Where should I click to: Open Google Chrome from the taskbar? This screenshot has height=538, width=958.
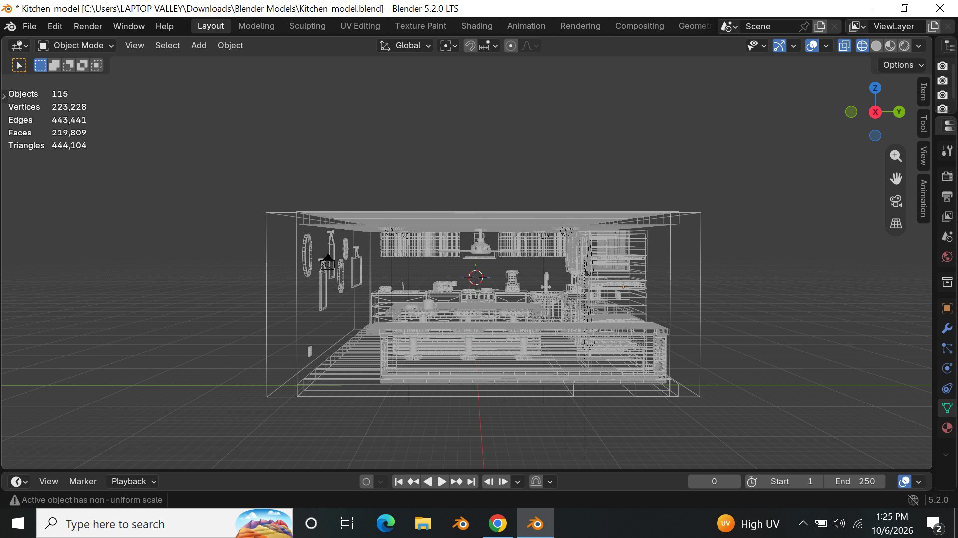coord(497,524)
